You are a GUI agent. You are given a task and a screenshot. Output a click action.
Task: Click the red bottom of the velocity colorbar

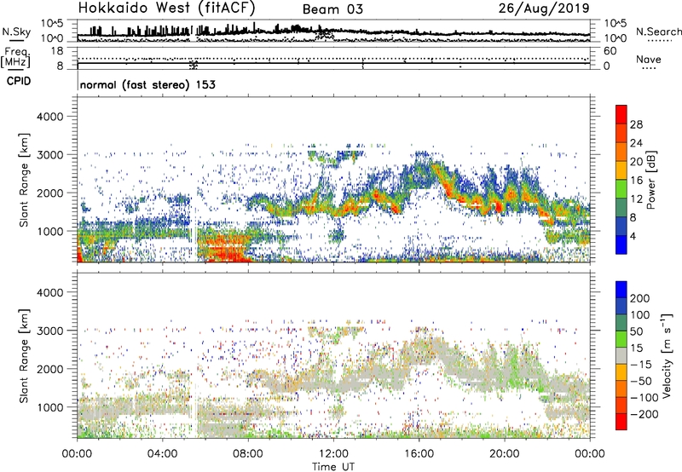621,421
